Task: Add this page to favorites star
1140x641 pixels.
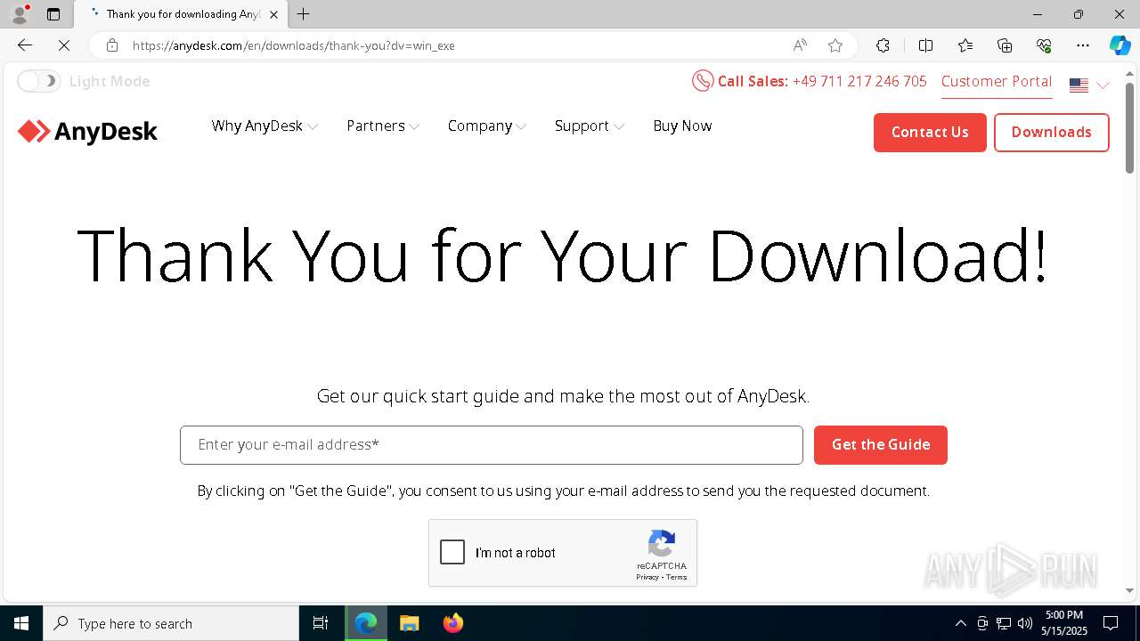Action: pyautogui.click(x=835, y=45)
